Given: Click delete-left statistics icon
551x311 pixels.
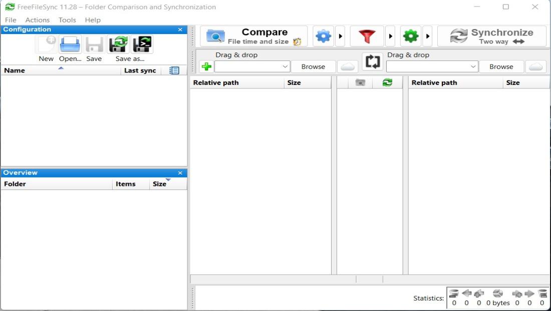Looking at the screenshot, I should [x=454, y=293].
